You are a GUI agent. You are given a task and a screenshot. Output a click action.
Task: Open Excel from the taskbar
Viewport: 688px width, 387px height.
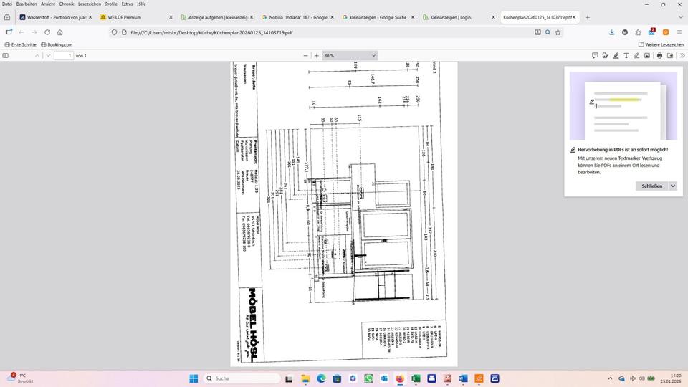point(416,378)
